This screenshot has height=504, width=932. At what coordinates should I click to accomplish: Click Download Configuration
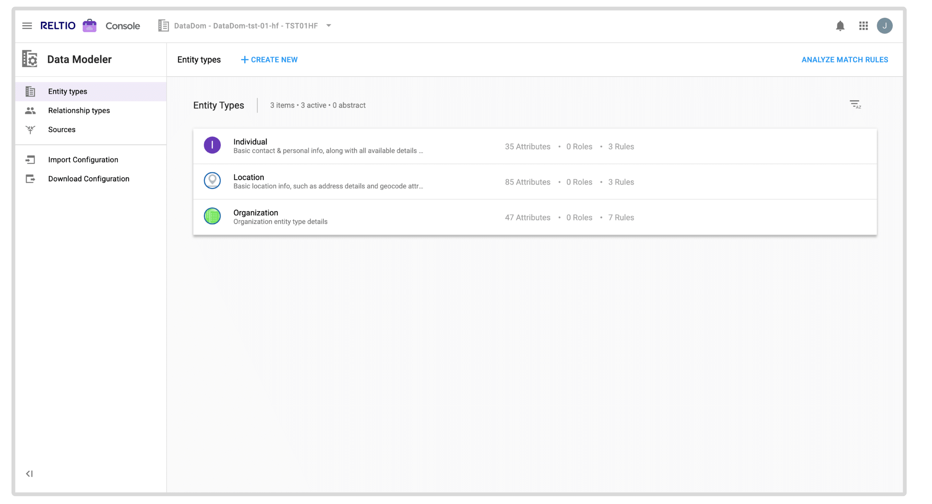click(x=88, y=178)
